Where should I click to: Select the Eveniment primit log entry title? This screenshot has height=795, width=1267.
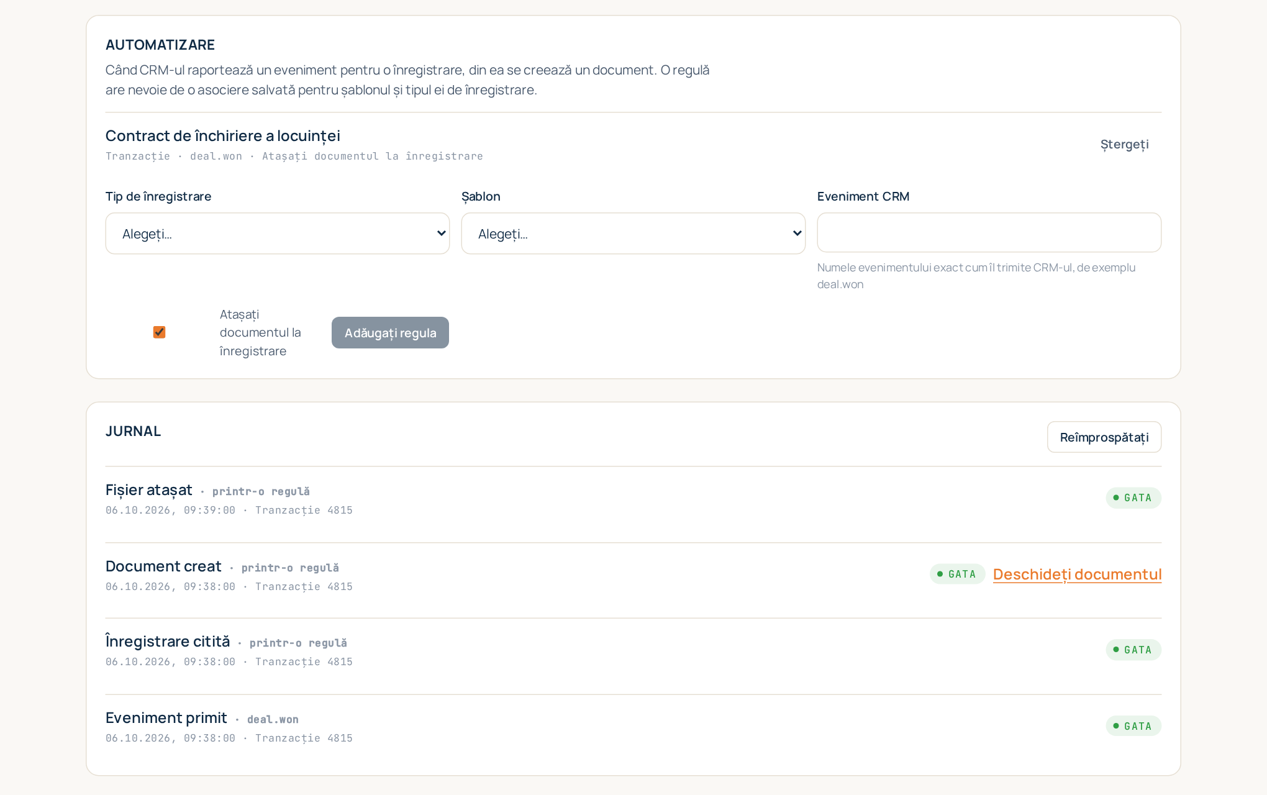[x=166, y=718]
